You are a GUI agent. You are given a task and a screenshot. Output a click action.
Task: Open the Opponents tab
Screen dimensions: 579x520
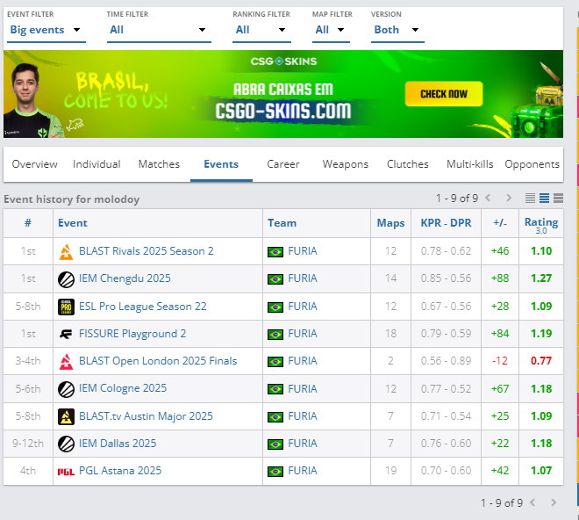pos(533,164)
